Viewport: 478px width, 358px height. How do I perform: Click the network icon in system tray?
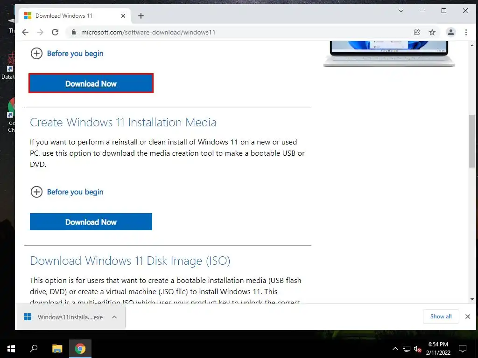pyautogui.click(x=407, y=349)
